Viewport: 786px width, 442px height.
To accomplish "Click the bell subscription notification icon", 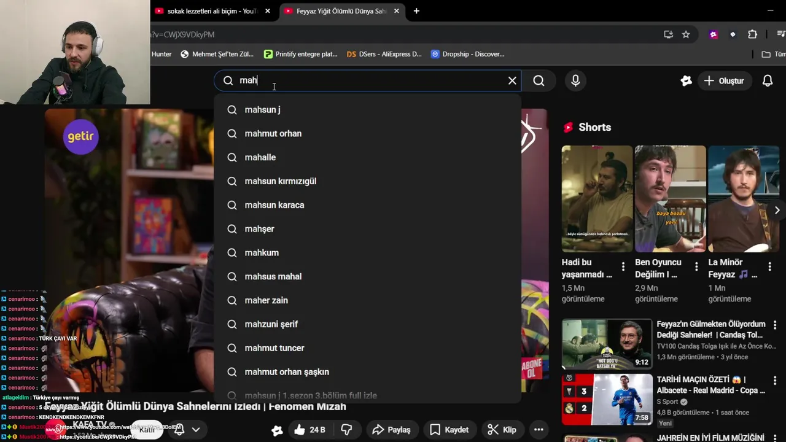I will [x=179, y=430].
